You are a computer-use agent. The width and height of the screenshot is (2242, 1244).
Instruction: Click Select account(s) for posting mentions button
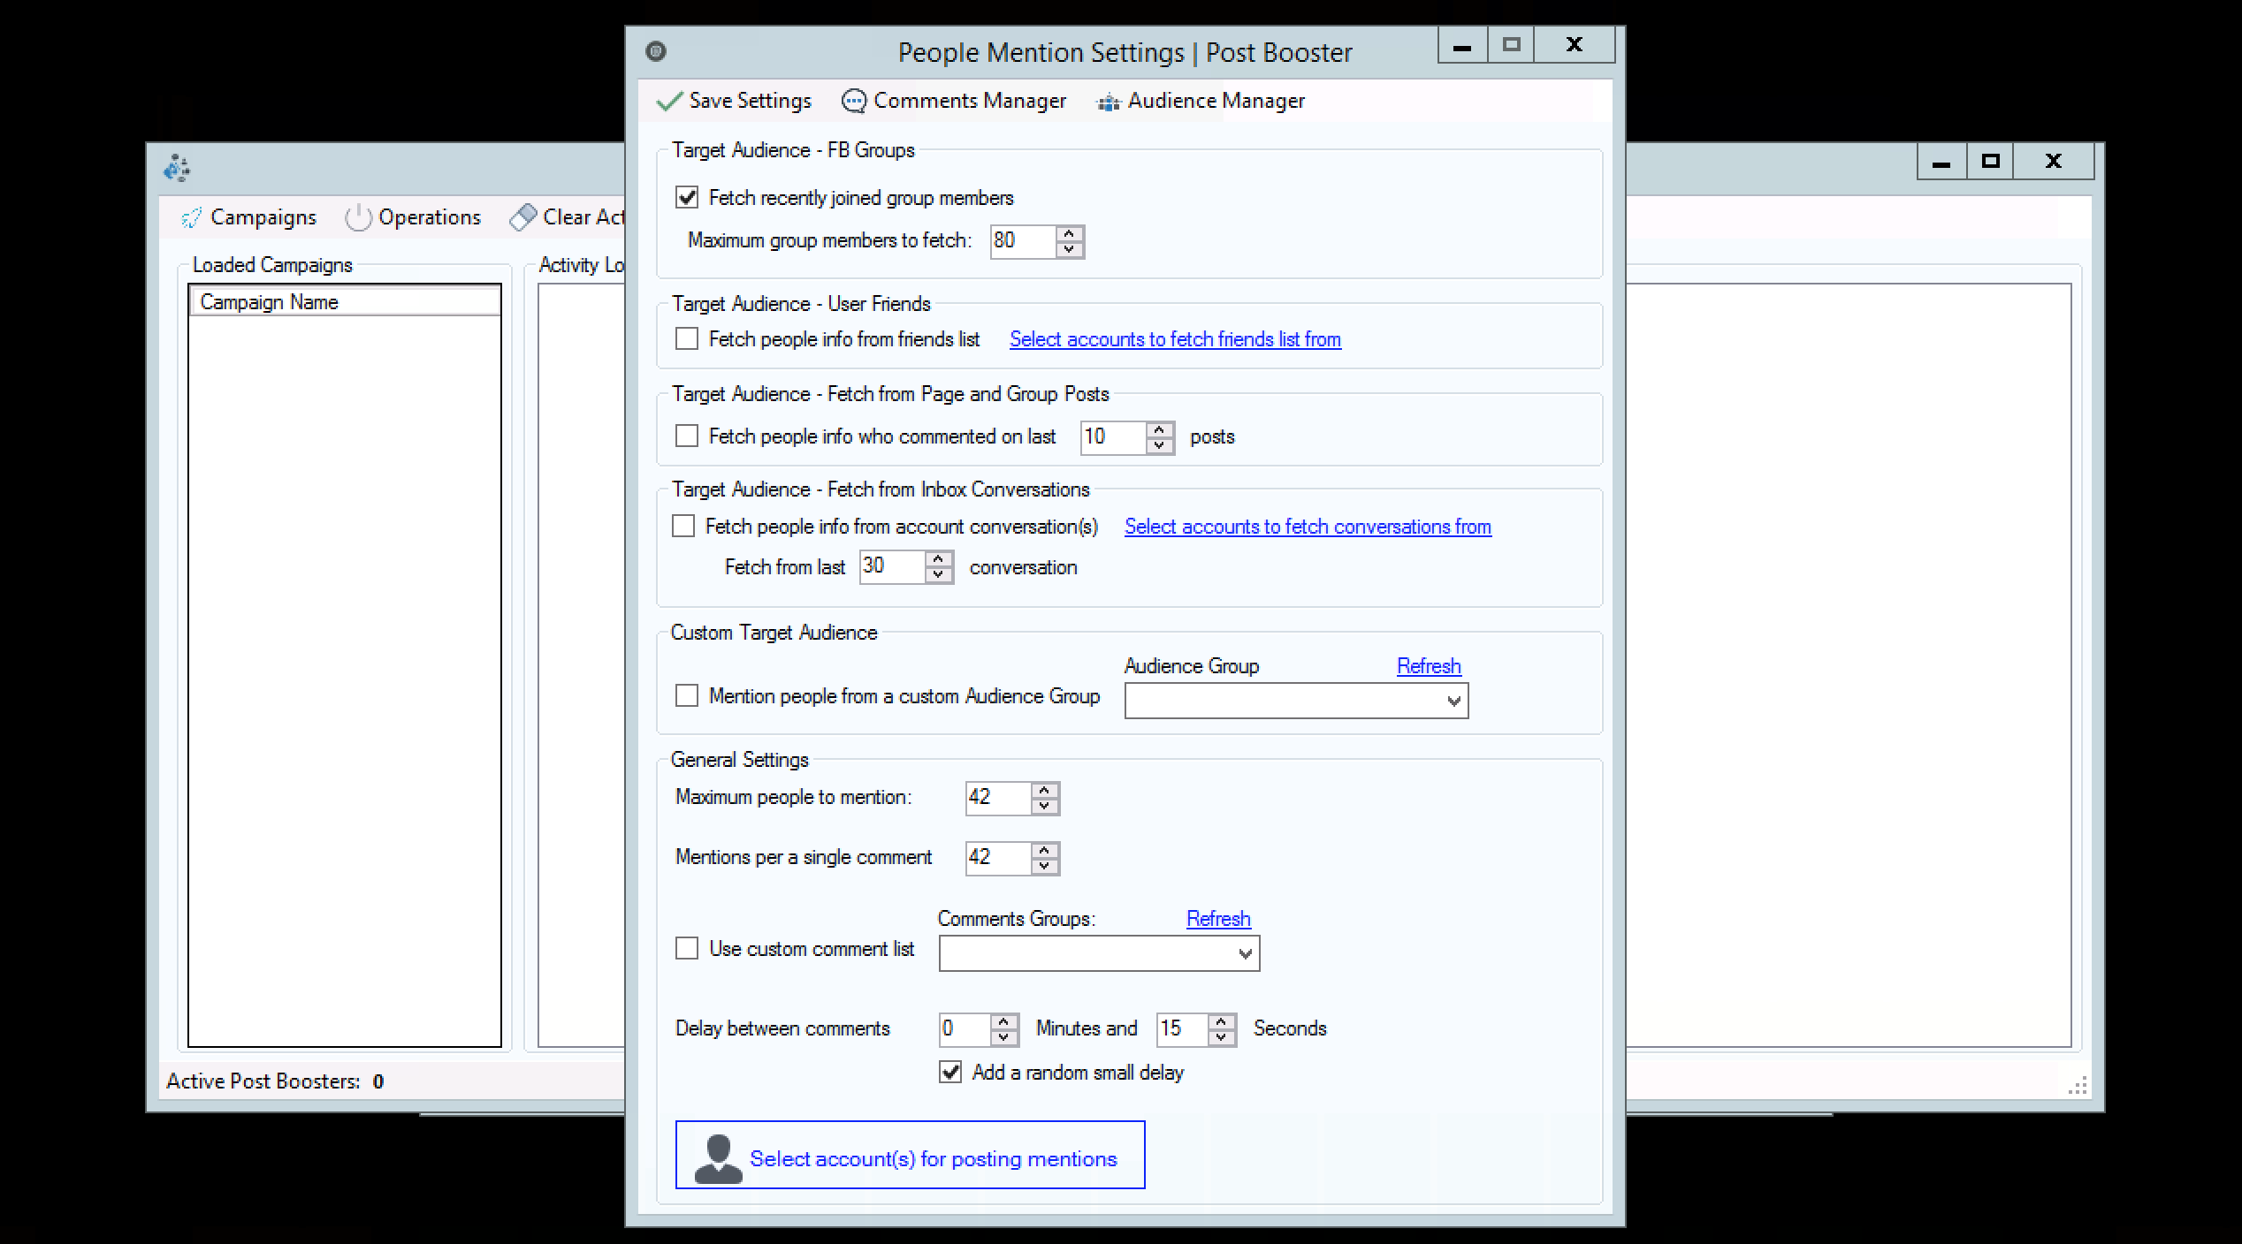click(x=910, y=1155)
